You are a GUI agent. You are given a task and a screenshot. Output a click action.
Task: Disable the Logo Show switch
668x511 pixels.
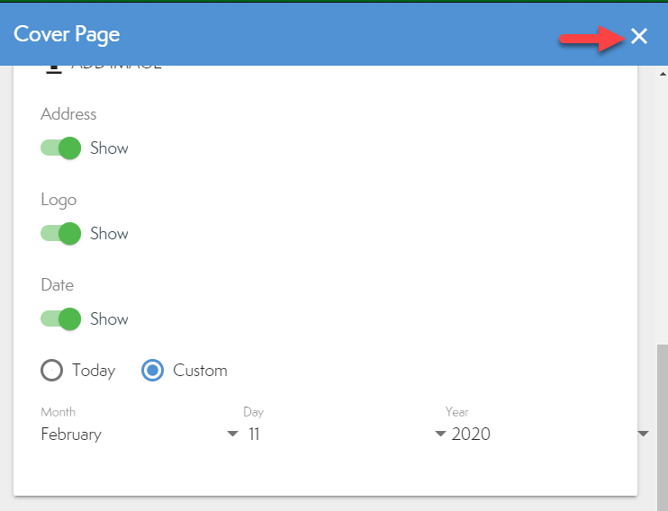[x=61, y=233]
